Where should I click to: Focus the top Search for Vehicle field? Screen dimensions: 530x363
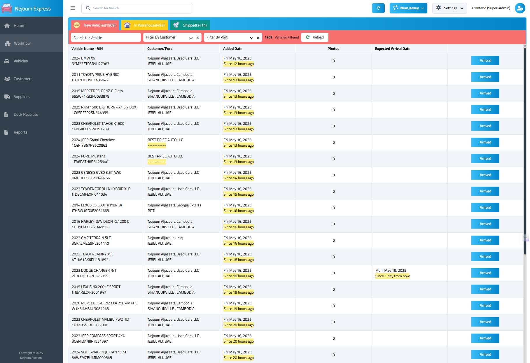[137, 8]
